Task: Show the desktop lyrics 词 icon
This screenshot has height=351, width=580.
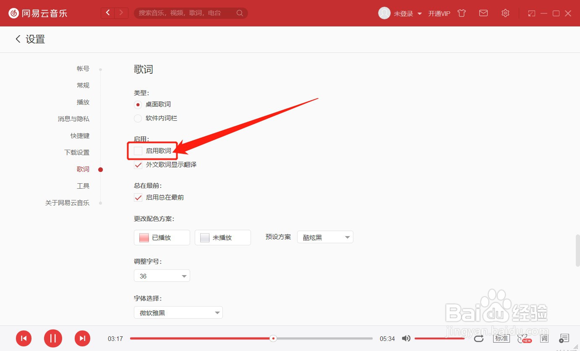Action: tap(544, 338)
